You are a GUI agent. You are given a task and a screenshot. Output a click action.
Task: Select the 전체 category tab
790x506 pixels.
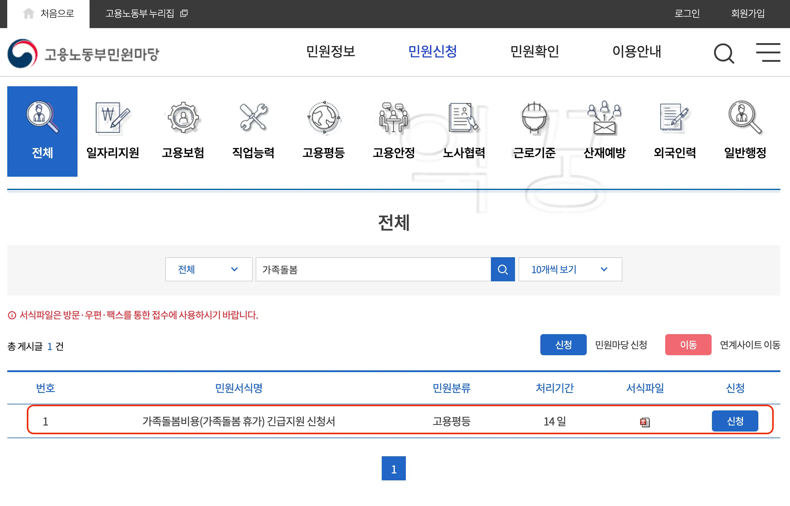[x=43, y=131]
